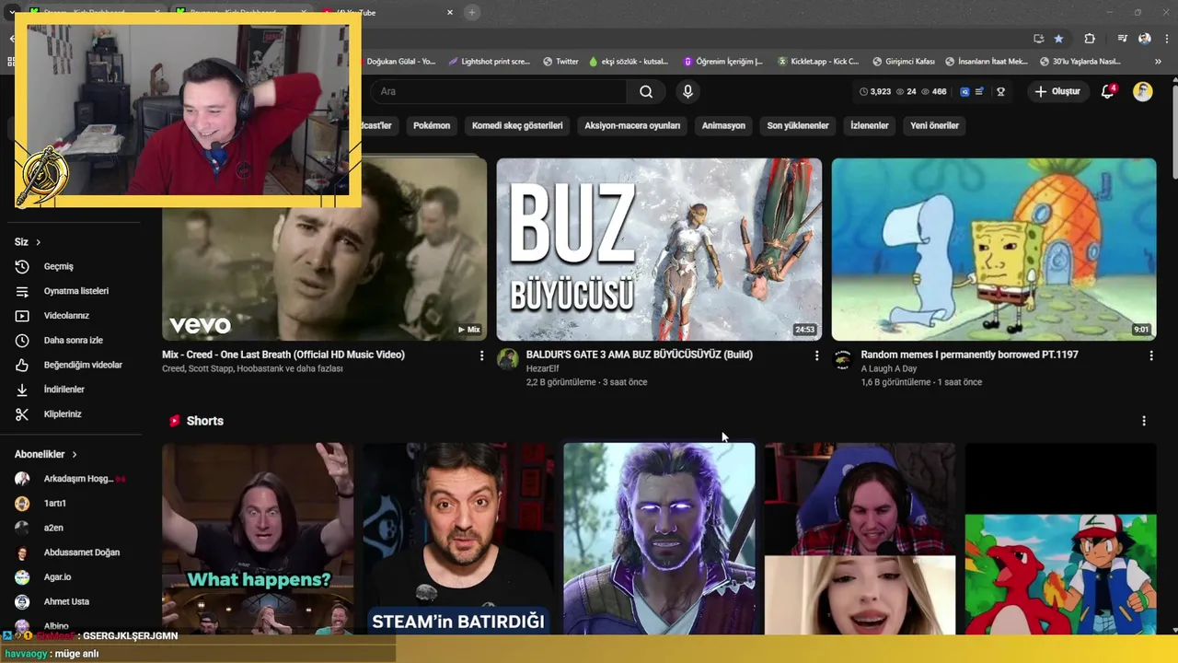Open the HezarElf channel name link
The width and height of the screenshot is (1178, 663).
542,369
